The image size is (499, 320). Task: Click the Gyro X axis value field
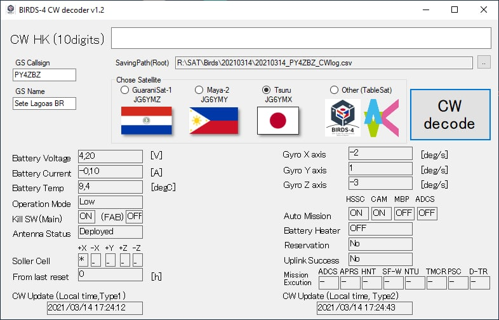(x=380, y=153)
